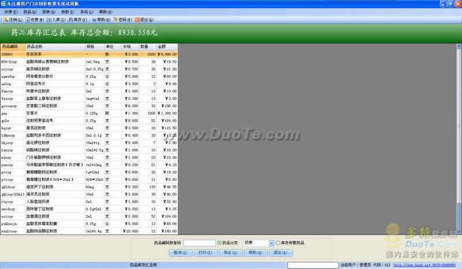Select the 门冬氨酸钾镁注射液 row
Image resolution: width=462 pixels, height=269 pixels.
click(89, 158)
